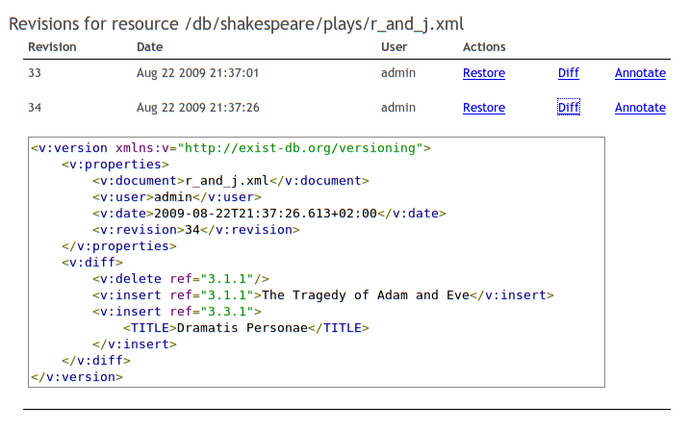Viewport: 690px width, 431px height.
Task: Click the Dramatis Personae TITLE line
Action: (x=246, y=328)
